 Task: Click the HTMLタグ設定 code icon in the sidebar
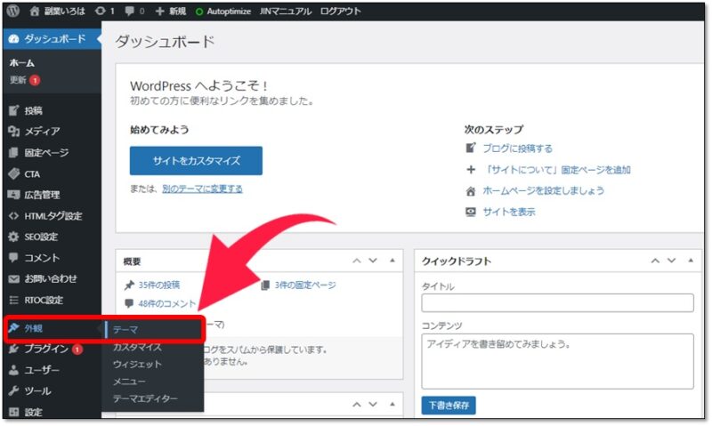[13, 216]
